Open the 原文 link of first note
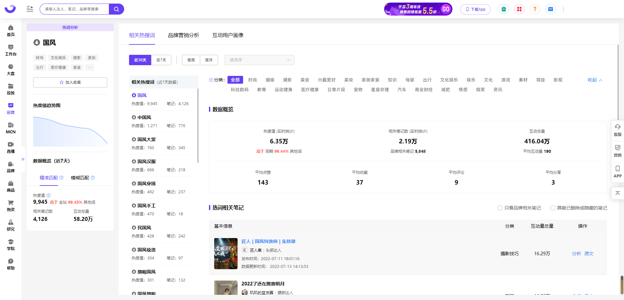This screenshot has height=300, width=624. click(x=589, y=254)
